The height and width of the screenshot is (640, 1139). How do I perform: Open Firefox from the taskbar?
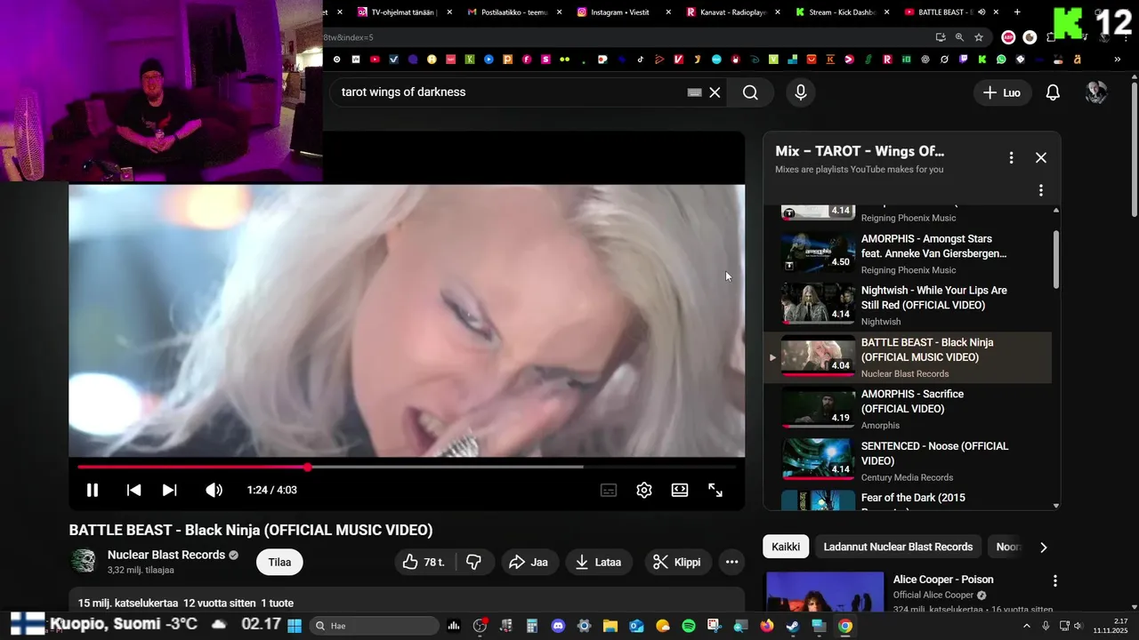pyautogui.click(x=767, y=626)
